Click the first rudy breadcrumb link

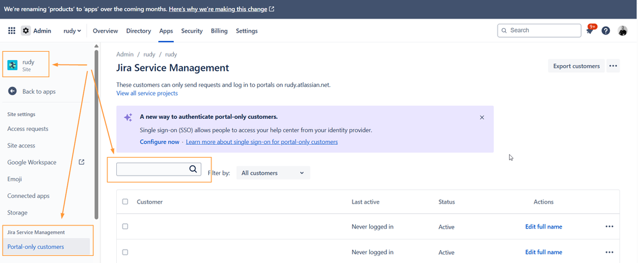[149, 54]
